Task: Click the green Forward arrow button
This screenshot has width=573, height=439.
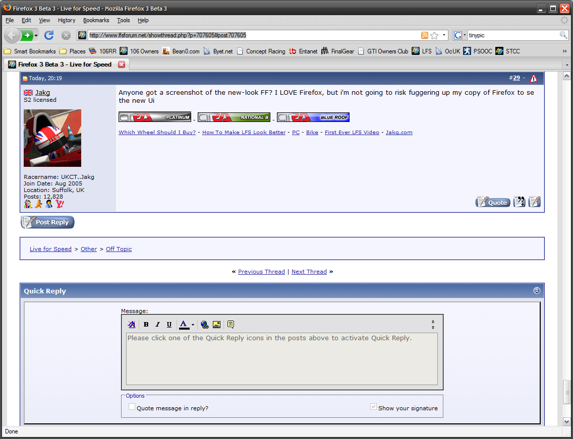Action: (26, 35)
